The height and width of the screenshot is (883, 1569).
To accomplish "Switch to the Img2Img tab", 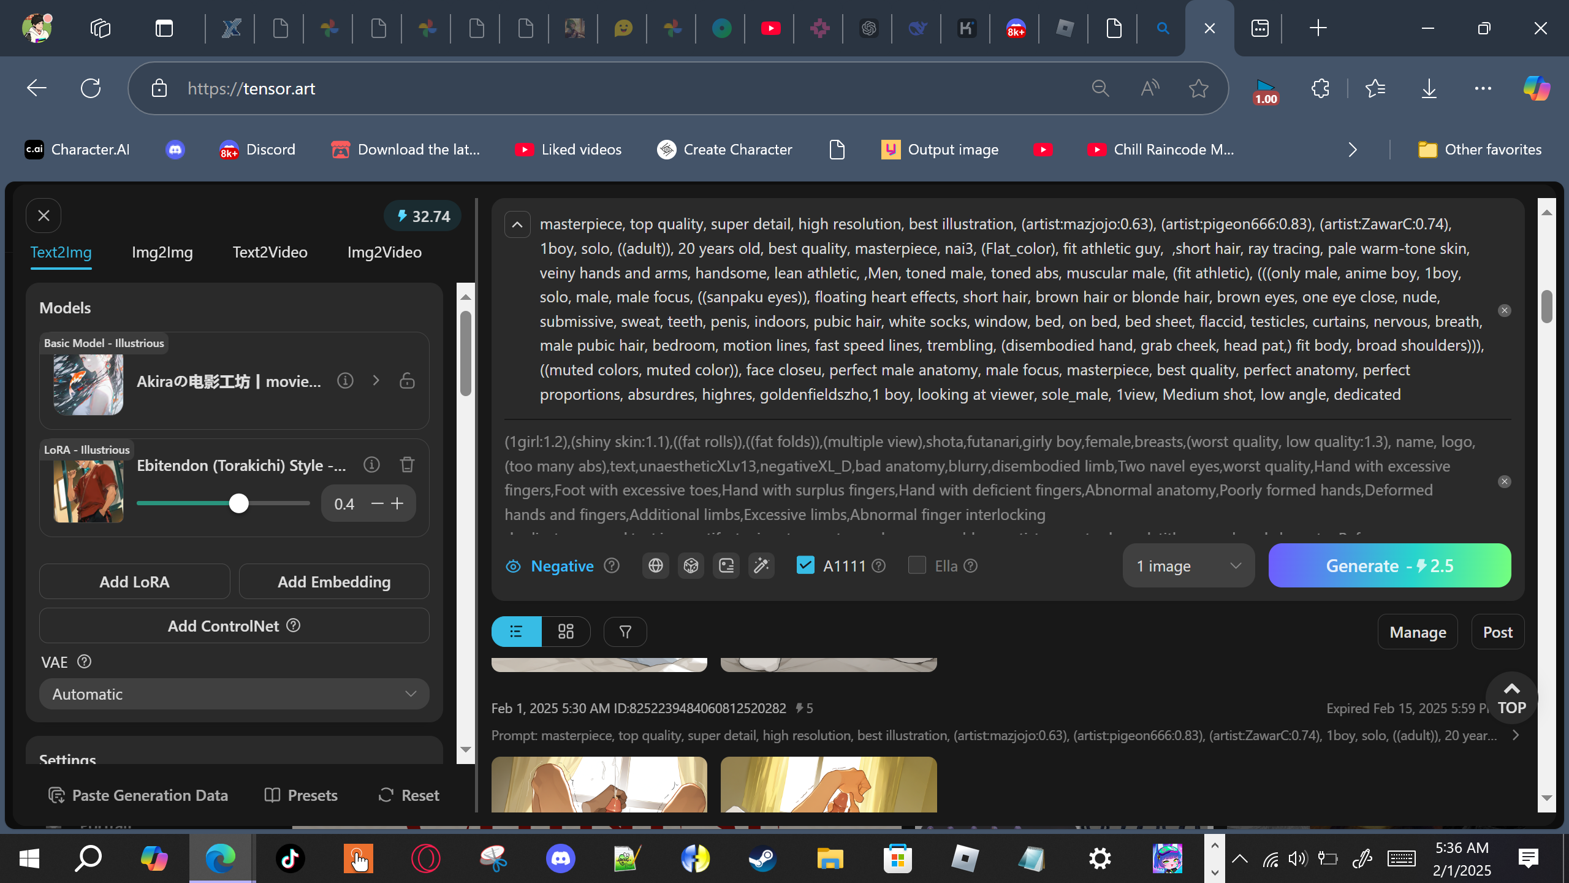I will (162, 252).
